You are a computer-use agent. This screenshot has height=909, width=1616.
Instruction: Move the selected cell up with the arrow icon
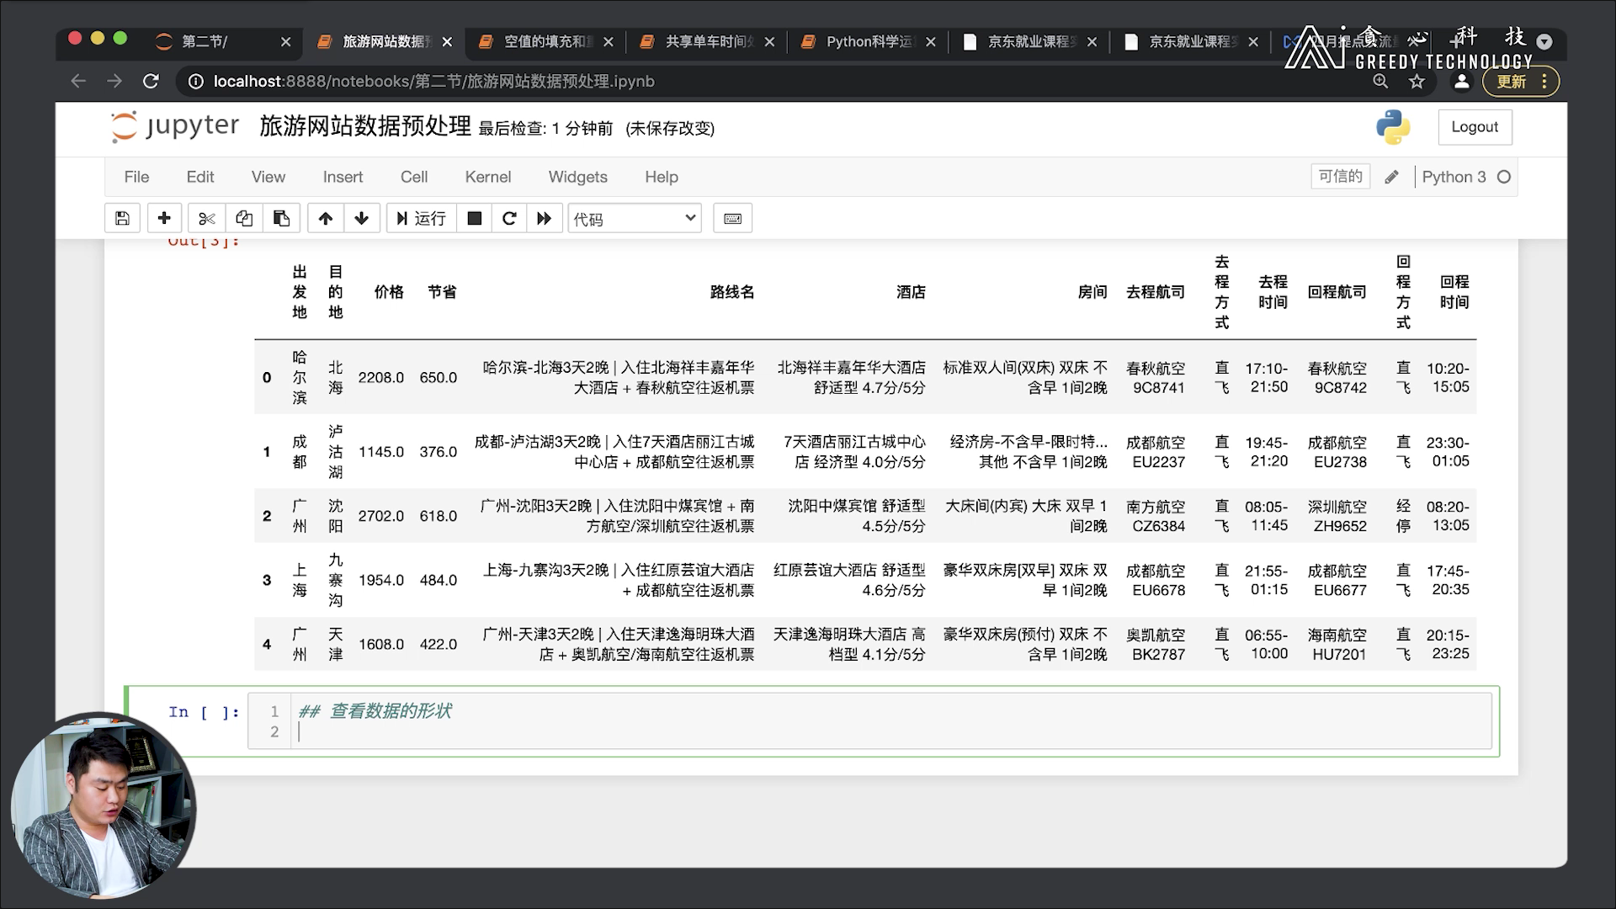pyautogui.click(x=325, y=218)
